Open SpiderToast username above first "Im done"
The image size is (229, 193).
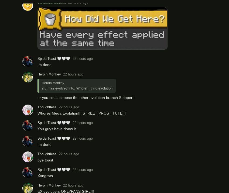click(47, 59)
